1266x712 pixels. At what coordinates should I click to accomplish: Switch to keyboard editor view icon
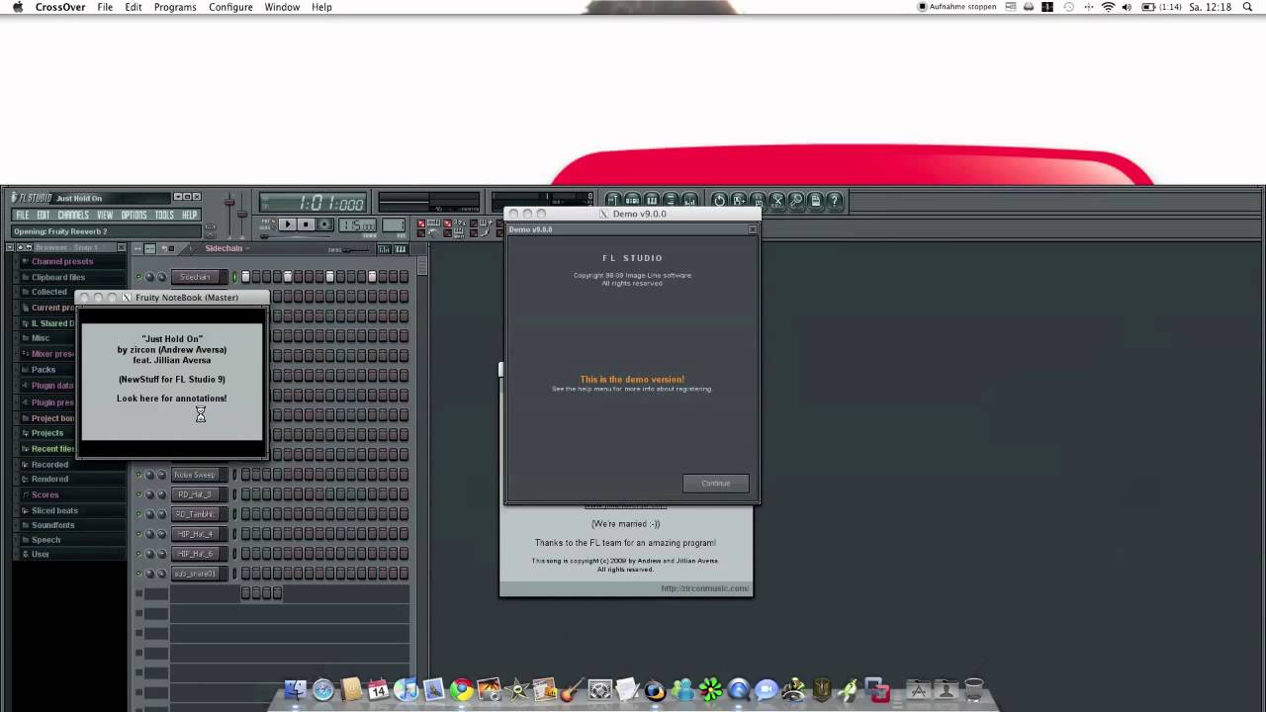coord(401,249)
